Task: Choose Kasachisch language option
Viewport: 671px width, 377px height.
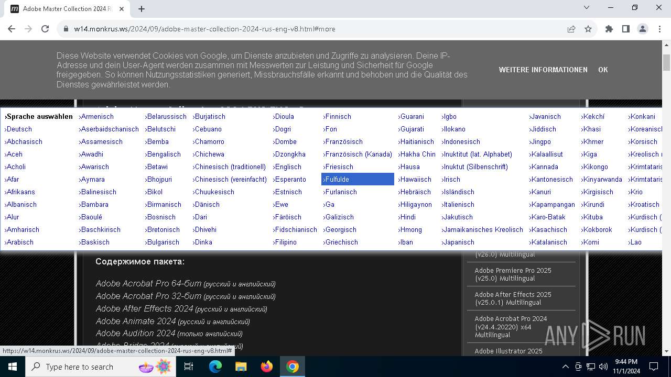Action: click(548, 229)
